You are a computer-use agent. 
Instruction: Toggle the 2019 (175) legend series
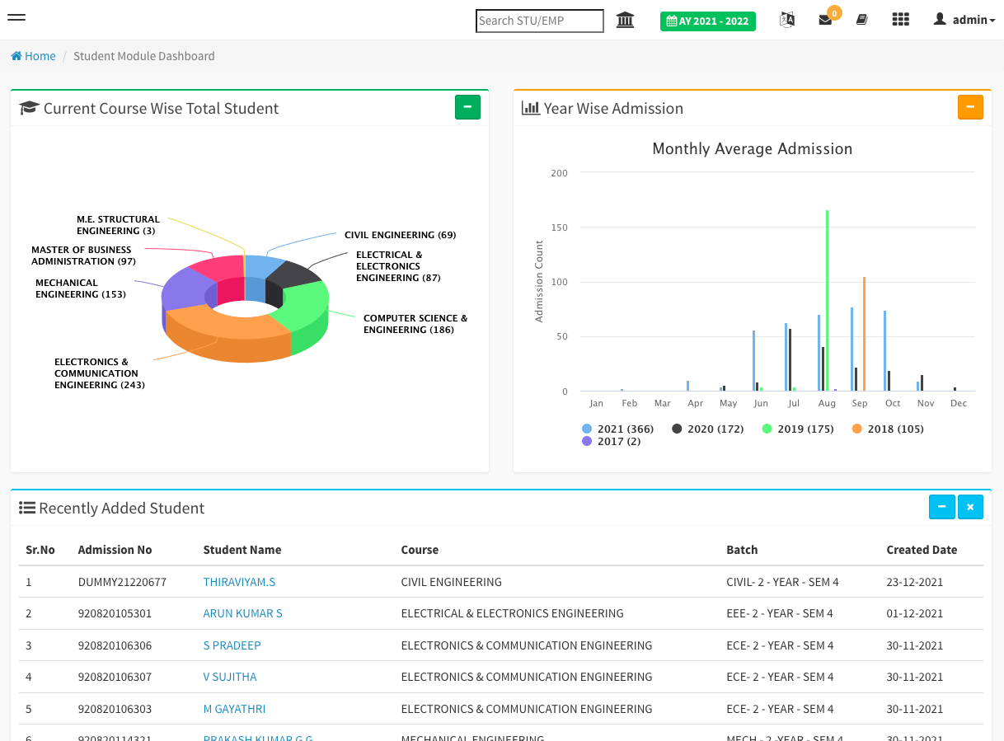(x=797, y=429)
